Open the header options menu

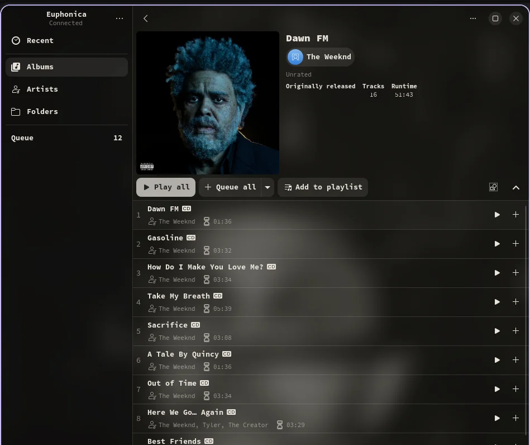click(x=473, y=18)
